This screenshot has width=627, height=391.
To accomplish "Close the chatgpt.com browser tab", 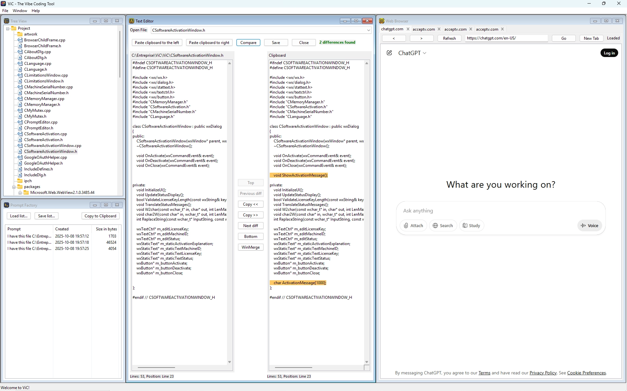I will tap(408, 29).
